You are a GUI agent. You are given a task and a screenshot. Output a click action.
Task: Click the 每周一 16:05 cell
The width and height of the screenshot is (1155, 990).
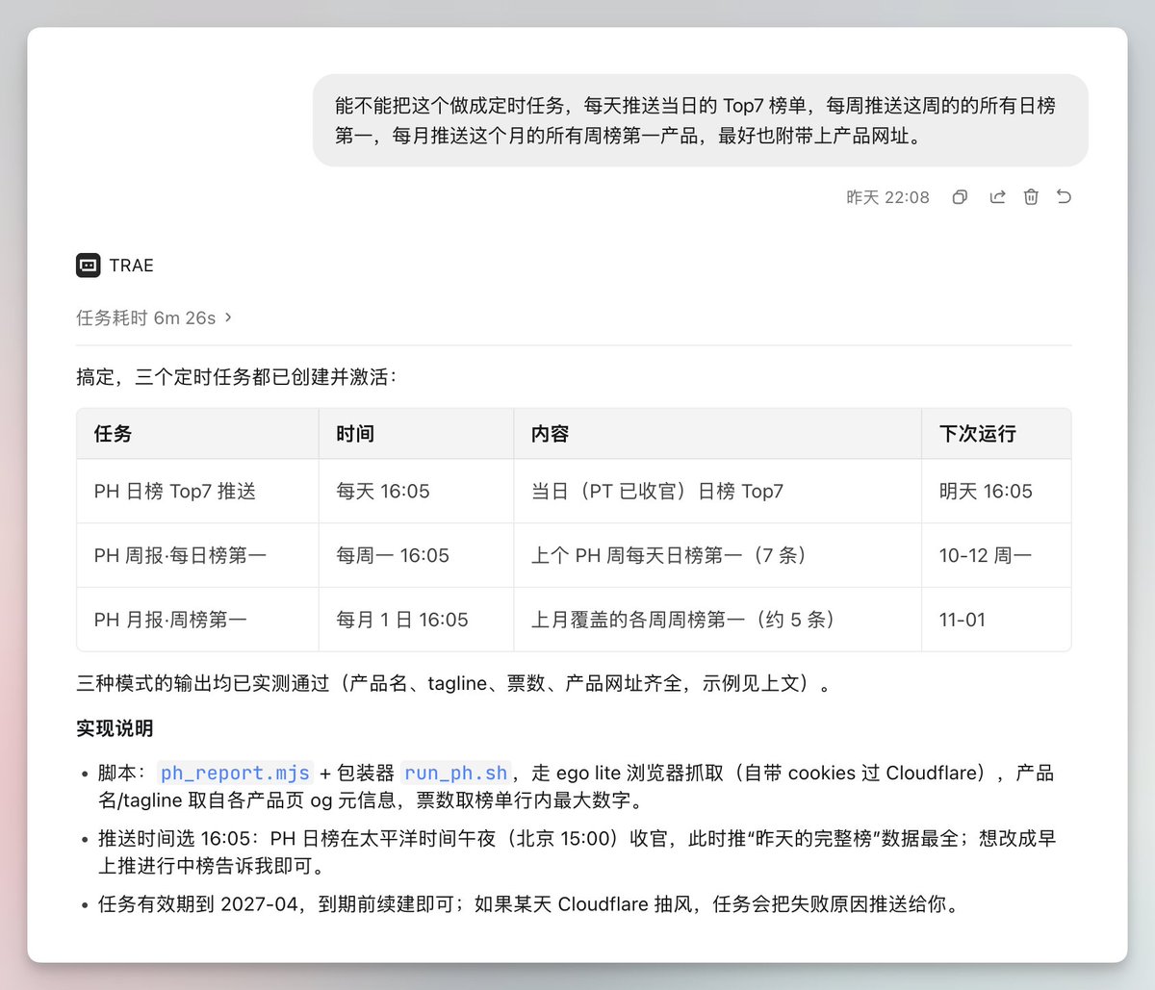pos(417,555)
